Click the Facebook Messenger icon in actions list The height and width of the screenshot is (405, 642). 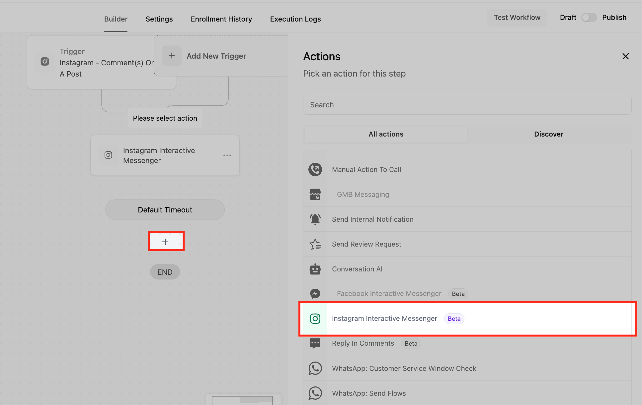[x=315, y=294]
